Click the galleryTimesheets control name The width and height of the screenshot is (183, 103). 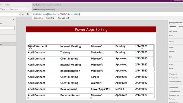tap(176, 23)
